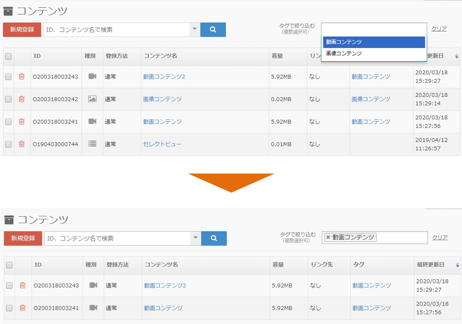Click 動画コンテンツ tag link in upper 動画コンテンツ2 row
462x324 pixels.
(x=371, y=77)
